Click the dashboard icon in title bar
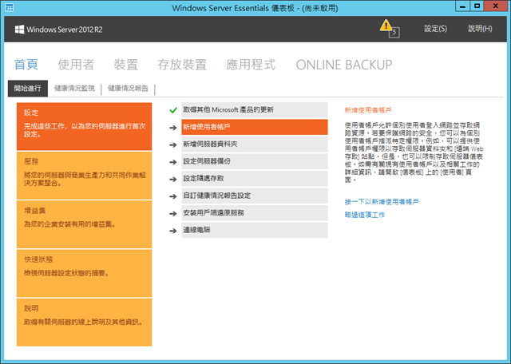 tap(10, 7)
